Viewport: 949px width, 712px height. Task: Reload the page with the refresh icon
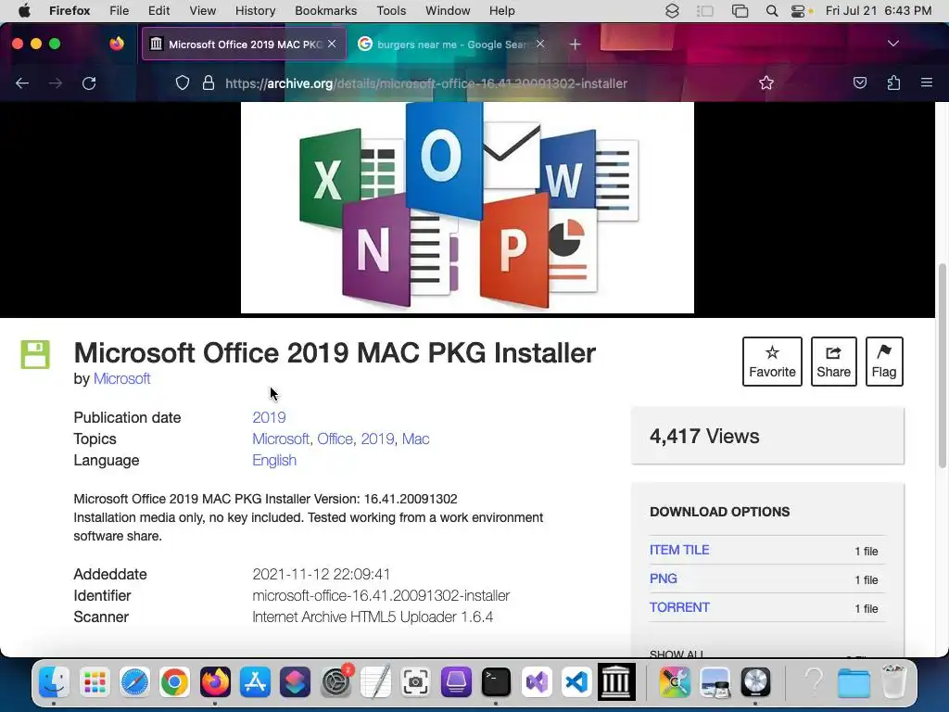pyautogui.click(x=89, y=83)
